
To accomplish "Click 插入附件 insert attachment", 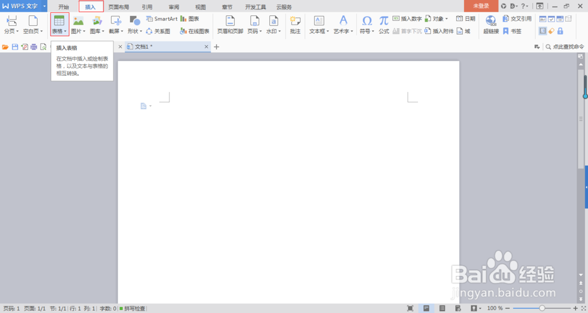I will 439,32.
